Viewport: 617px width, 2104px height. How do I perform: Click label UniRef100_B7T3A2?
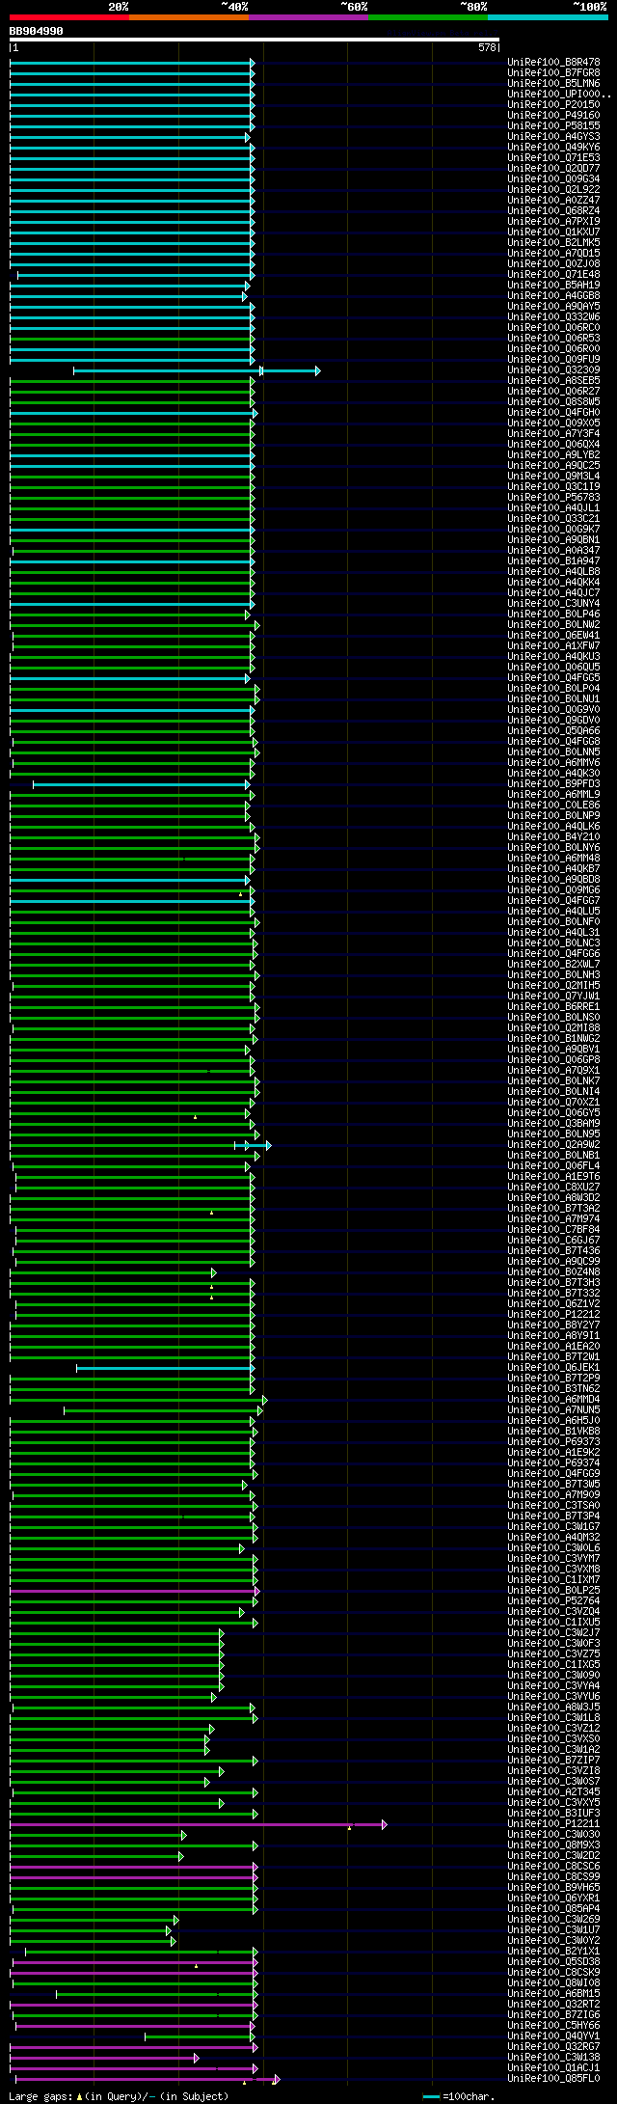pyautogui.click(x=553, y=1208)
